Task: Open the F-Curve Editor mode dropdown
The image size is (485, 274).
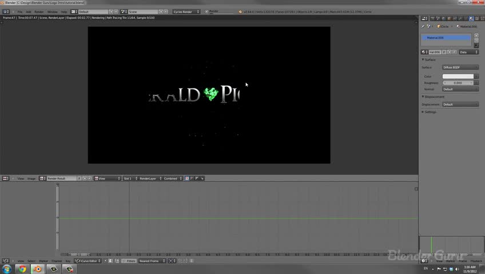Action: click(88, 261)
